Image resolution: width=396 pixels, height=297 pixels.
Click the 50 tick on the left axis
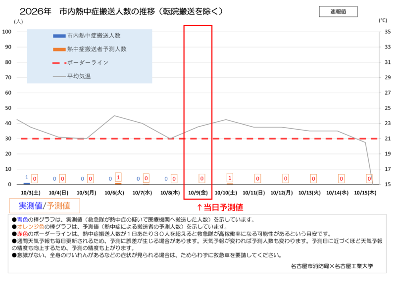coord(8,108)
